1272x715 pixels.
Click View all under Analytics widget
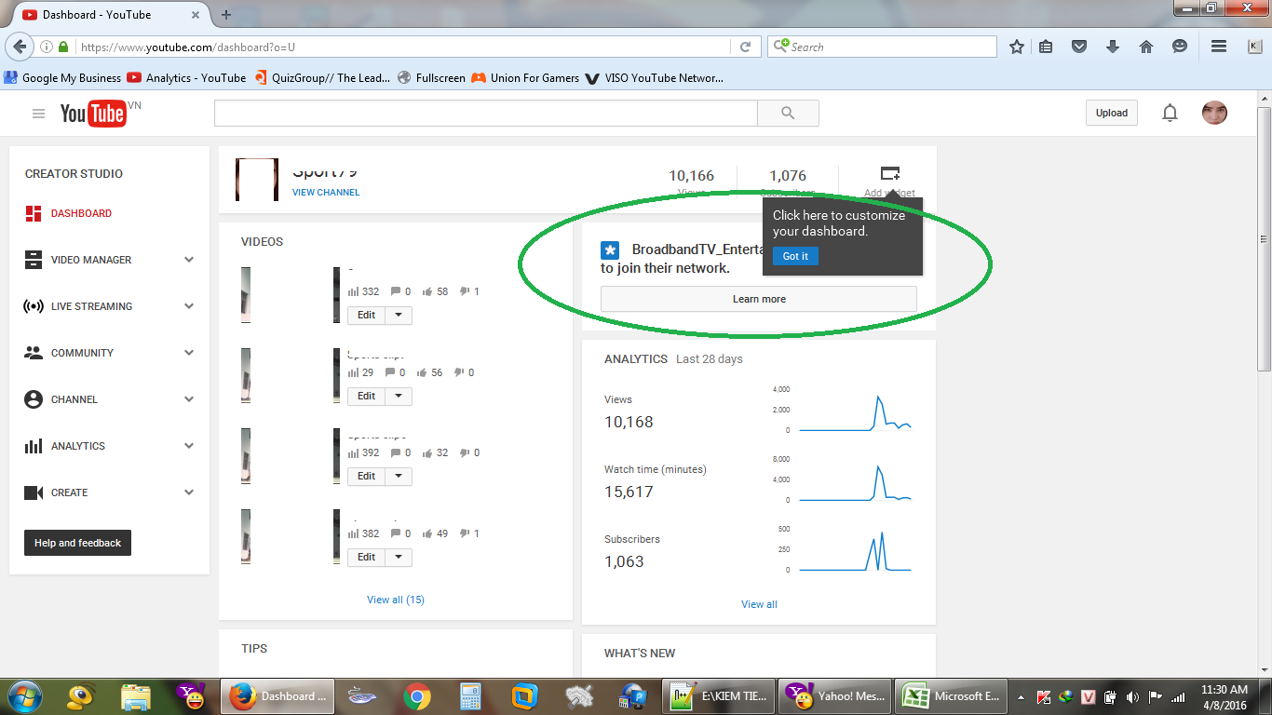tap(759, 604)
